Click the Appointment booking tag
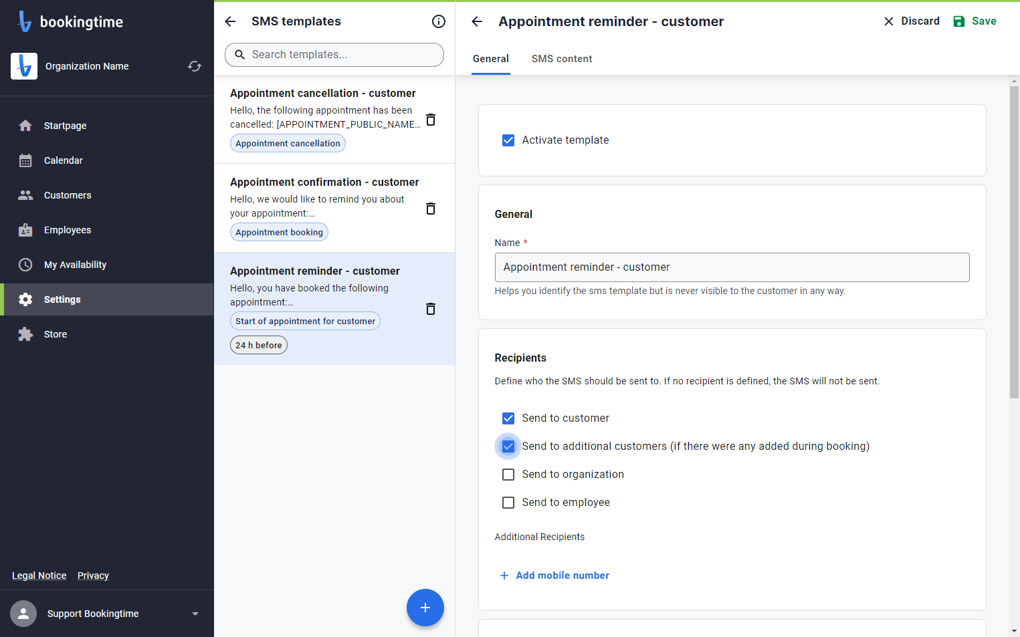1020x637 pixels. click(279, 233)
